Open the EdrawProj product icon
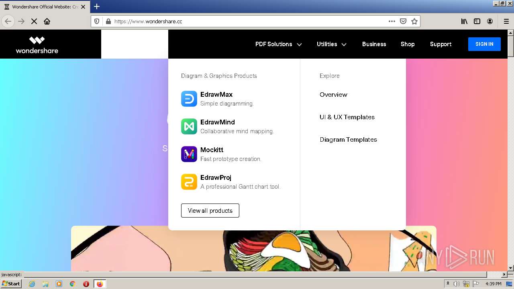Viewport: 514px width, 289px height. (189, 182)
